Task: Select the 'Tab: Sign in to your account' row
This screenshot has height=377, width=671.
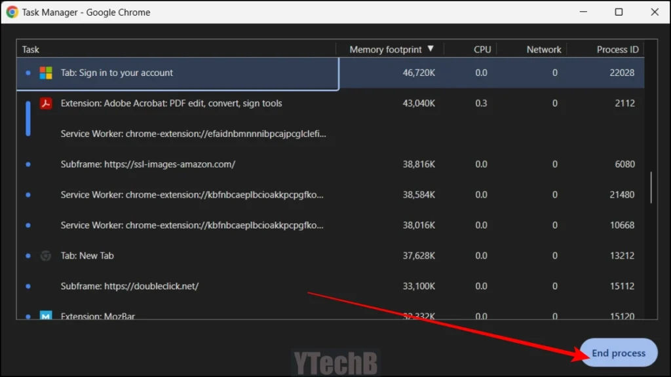Action: pyautogui.click(x=330, y=73)
